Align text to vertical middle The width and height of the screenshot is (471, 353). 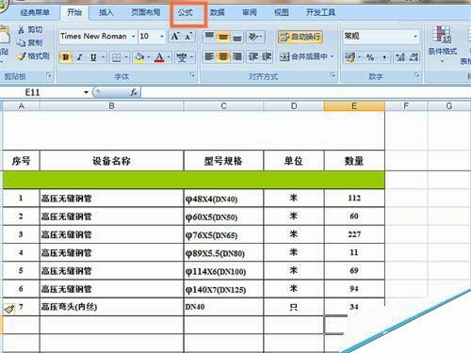tap(223, 37)
